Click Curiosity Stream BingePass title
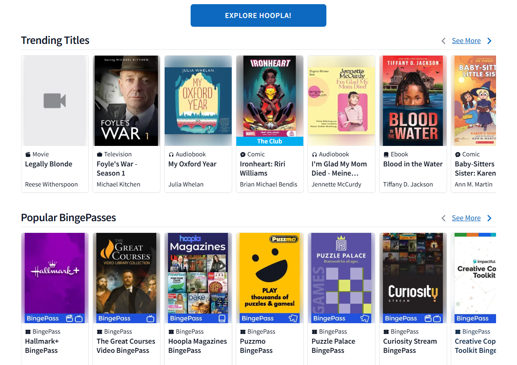This screenshot has height=365, width=517. (410, 346)
